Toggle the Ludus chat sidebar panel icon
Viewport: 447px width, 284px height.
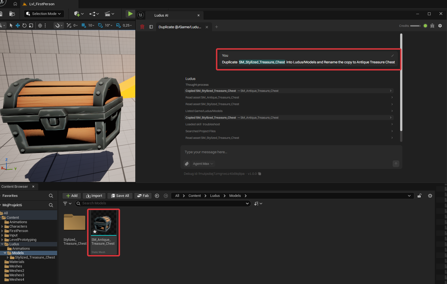click(151, 27)
